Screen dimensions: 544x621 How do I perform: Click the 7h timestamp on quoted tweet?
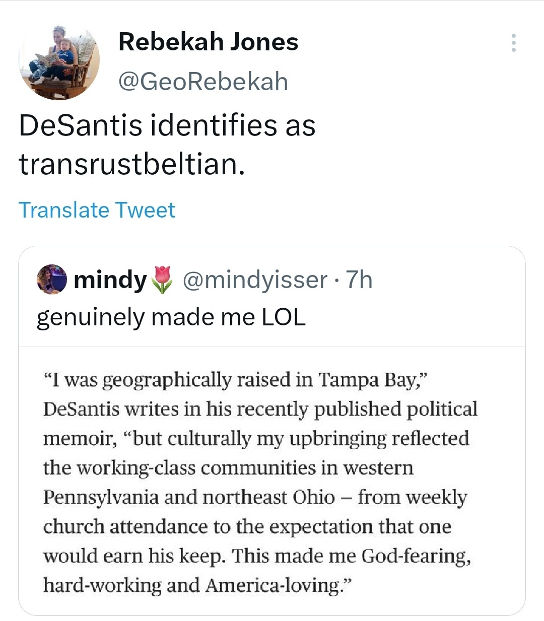(x=359, y=280)
